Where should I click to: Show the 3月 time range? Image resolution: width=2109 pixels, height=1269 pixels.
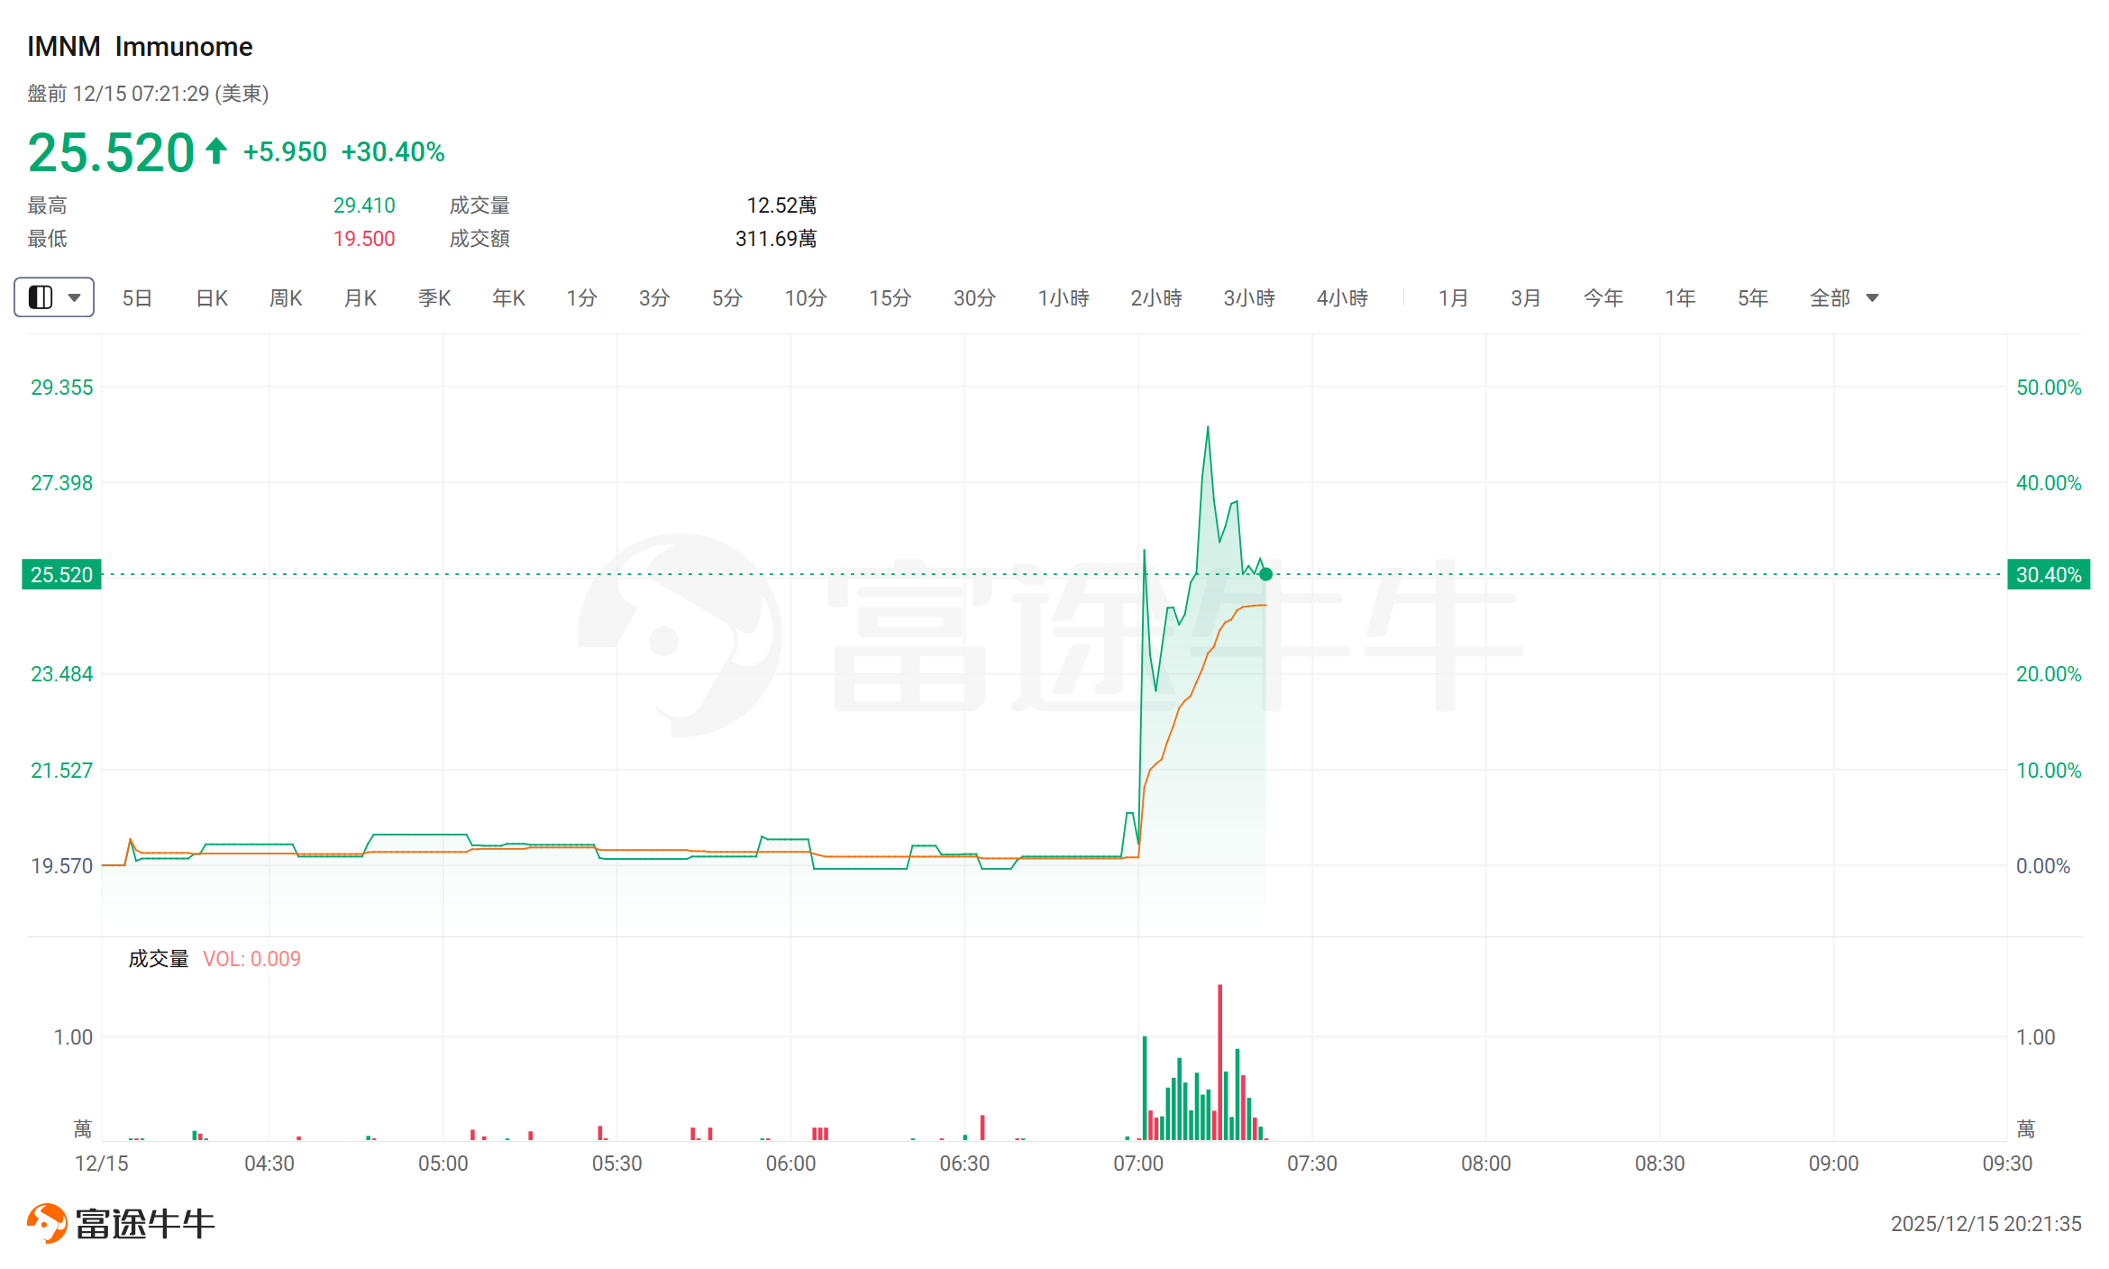pos(1526,297)
